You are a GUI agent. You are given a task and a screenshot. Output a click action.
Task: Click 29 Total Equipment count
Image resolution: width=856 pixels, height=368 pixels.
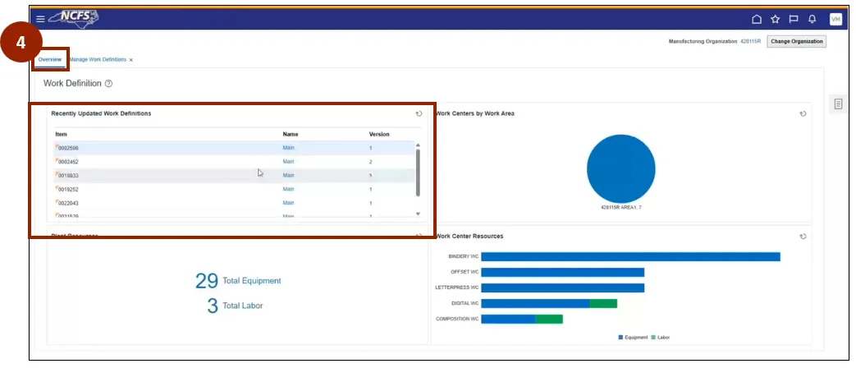238,281
